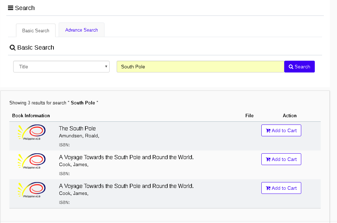Click Cook, James in the second result
The width and height of the screenshot is (337, 223).
[74, 164]
